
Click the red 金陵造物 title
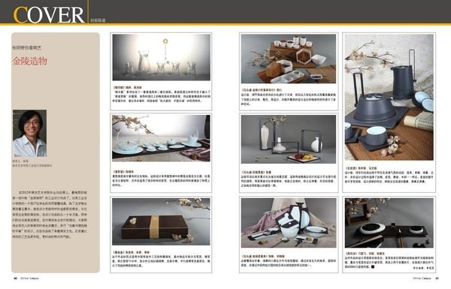tap(29, 61)
